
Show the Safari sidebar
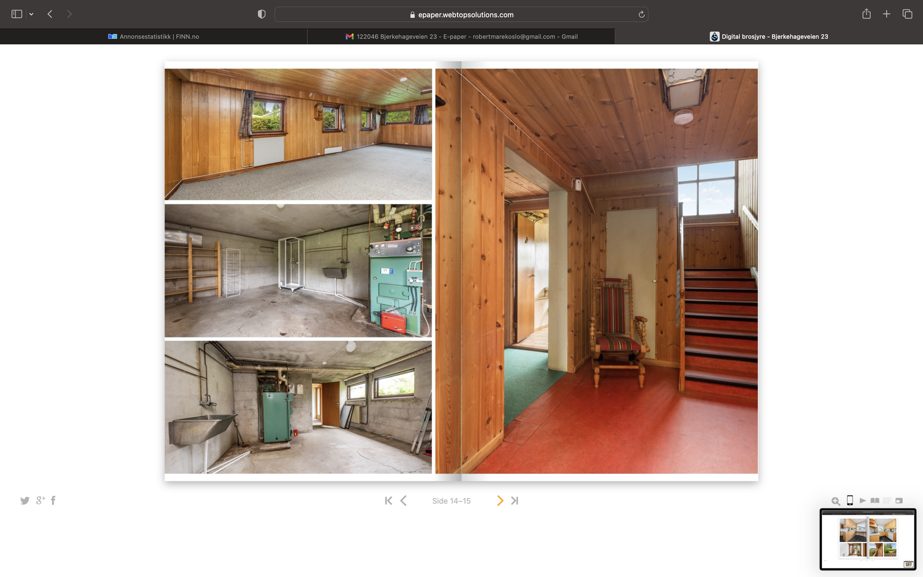click(x=17, y=14)
